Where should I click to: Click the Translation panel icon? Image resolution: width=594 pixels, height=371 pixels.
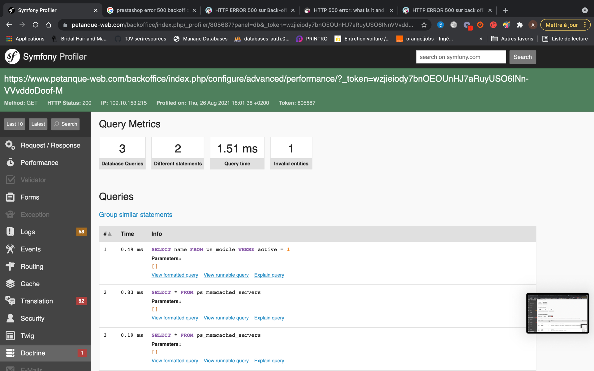[10, 301]
